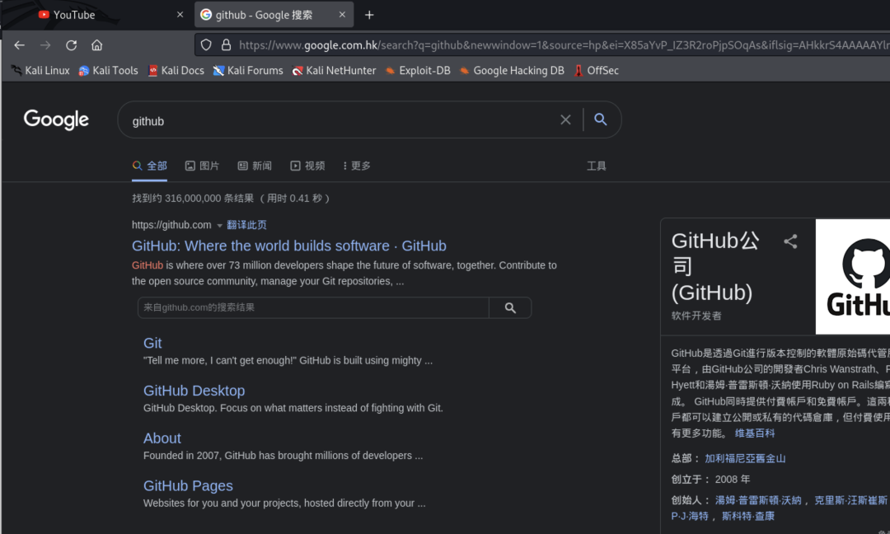Open the Kali NetHunter bookmark
Screen dimensions: 890x534
click(334, 70)
